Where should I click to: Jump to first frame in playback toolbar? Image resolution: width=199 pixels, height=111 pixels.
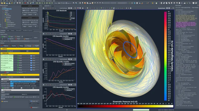(37, 3)
